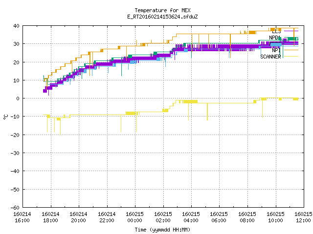Click the yellow SCANNER legend line sample

(x=291, y=57)
